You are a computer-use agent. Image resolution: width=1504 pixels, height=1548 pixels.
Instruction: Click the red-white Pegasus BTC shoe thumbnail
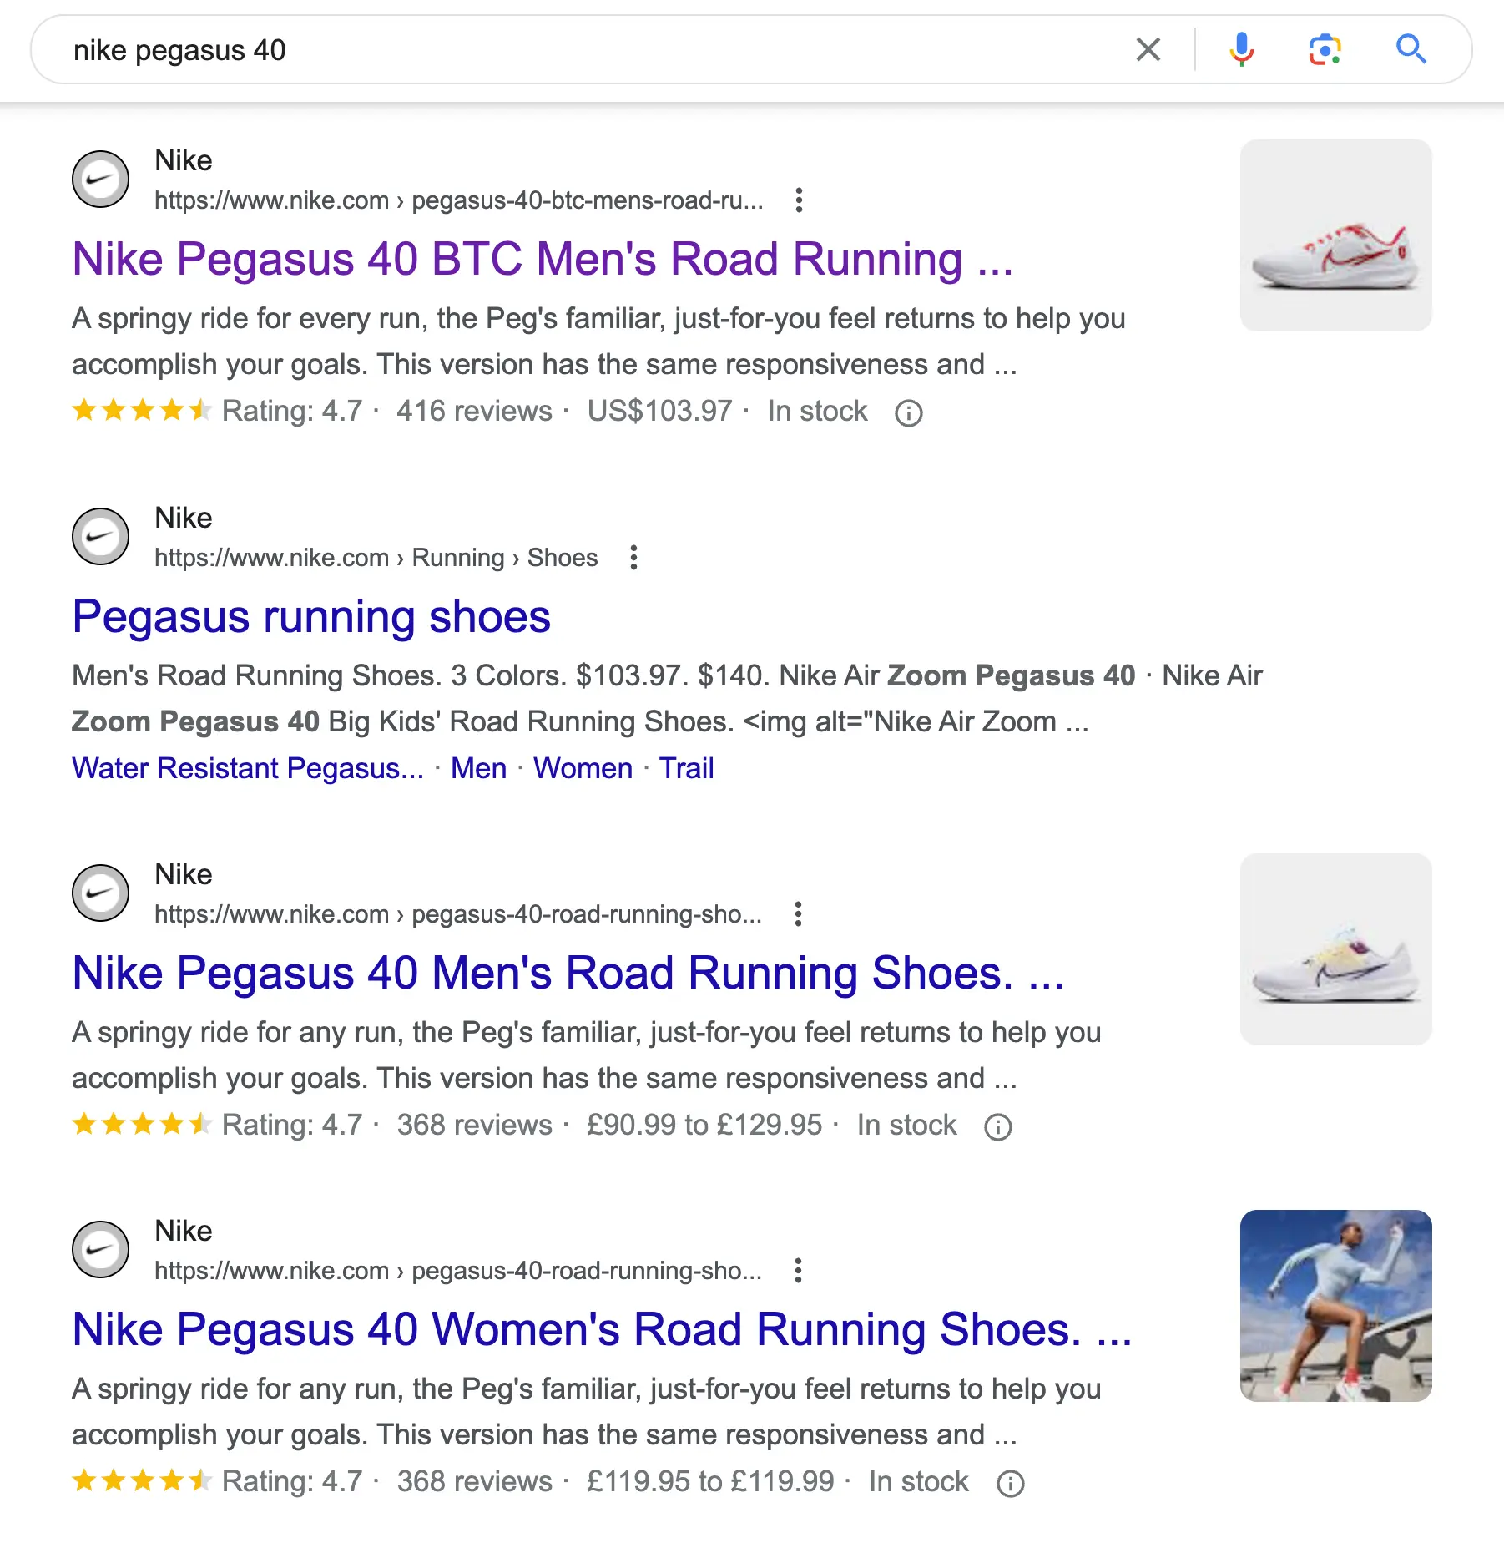point(1335,235)
